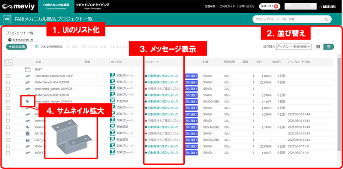
Task: Click success message in Model Sample 004 row
Action: coord(161,82)
